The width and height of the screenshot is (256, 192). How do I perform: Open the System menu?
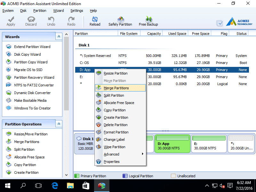8,11
